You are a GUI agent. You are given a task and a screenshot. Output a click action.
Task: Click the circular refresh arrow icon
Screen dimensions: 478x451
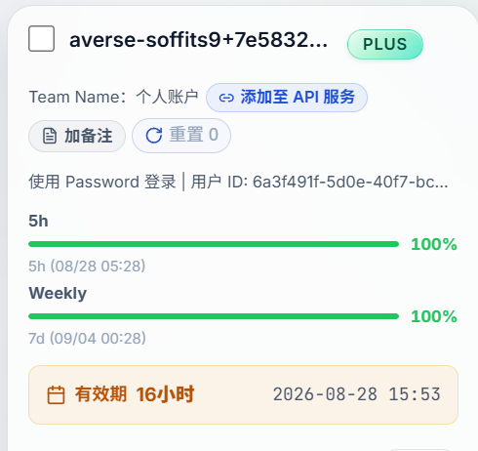pos(154,136)
